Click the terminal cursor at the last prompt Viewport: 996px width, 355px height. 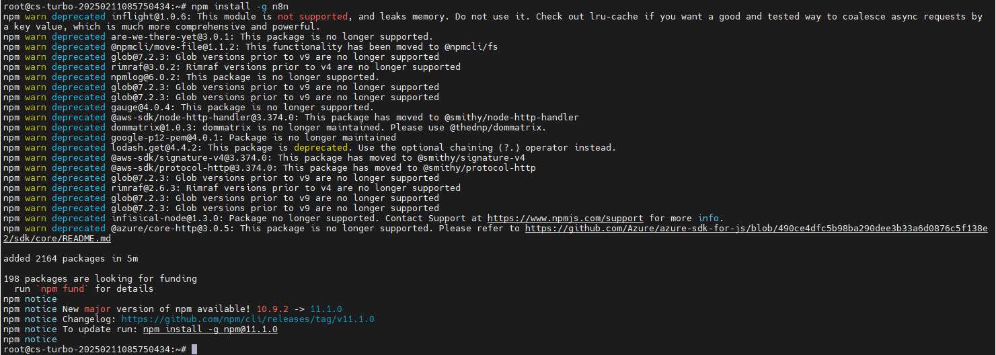tap(194, 350)
